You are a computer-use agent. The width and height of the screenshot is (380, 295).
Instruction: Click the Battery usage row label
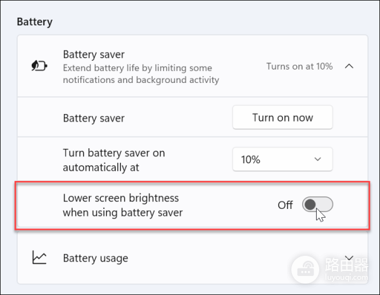click(x=96, y=258)
